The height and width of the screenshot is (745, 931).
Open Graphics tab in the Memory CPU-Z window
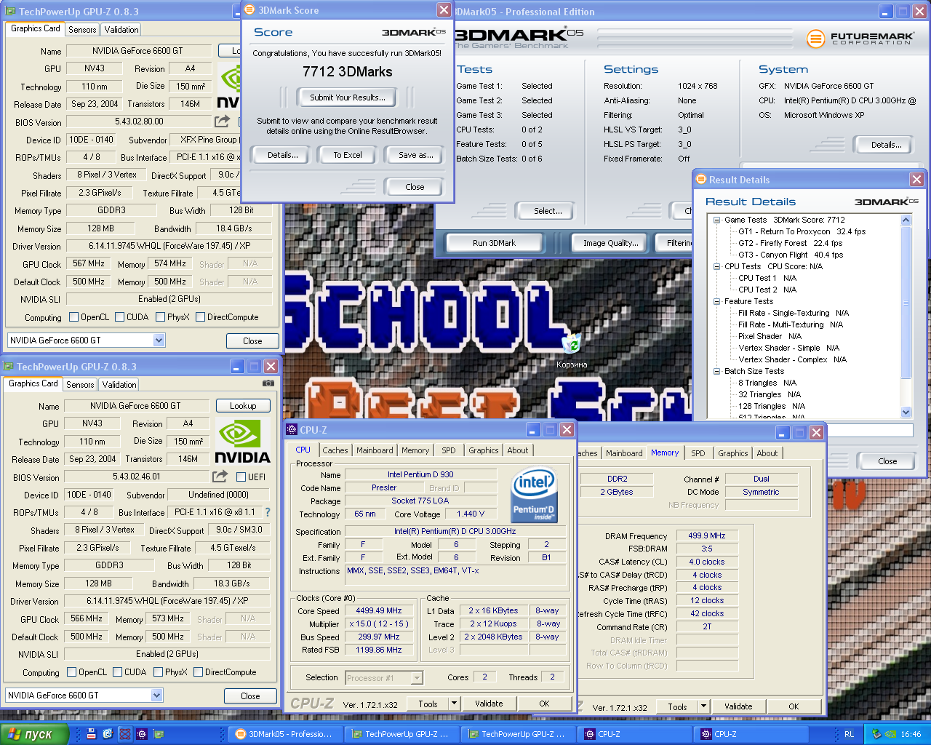[x=732, y=453]
